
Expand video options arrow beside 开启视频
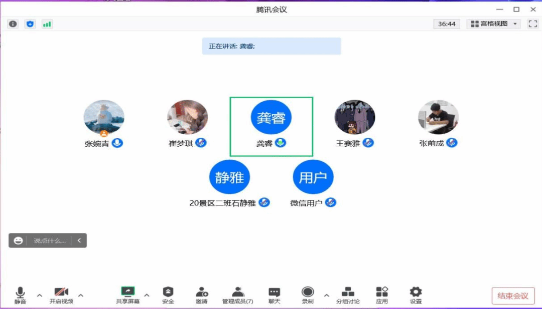(x=80, y=295)
